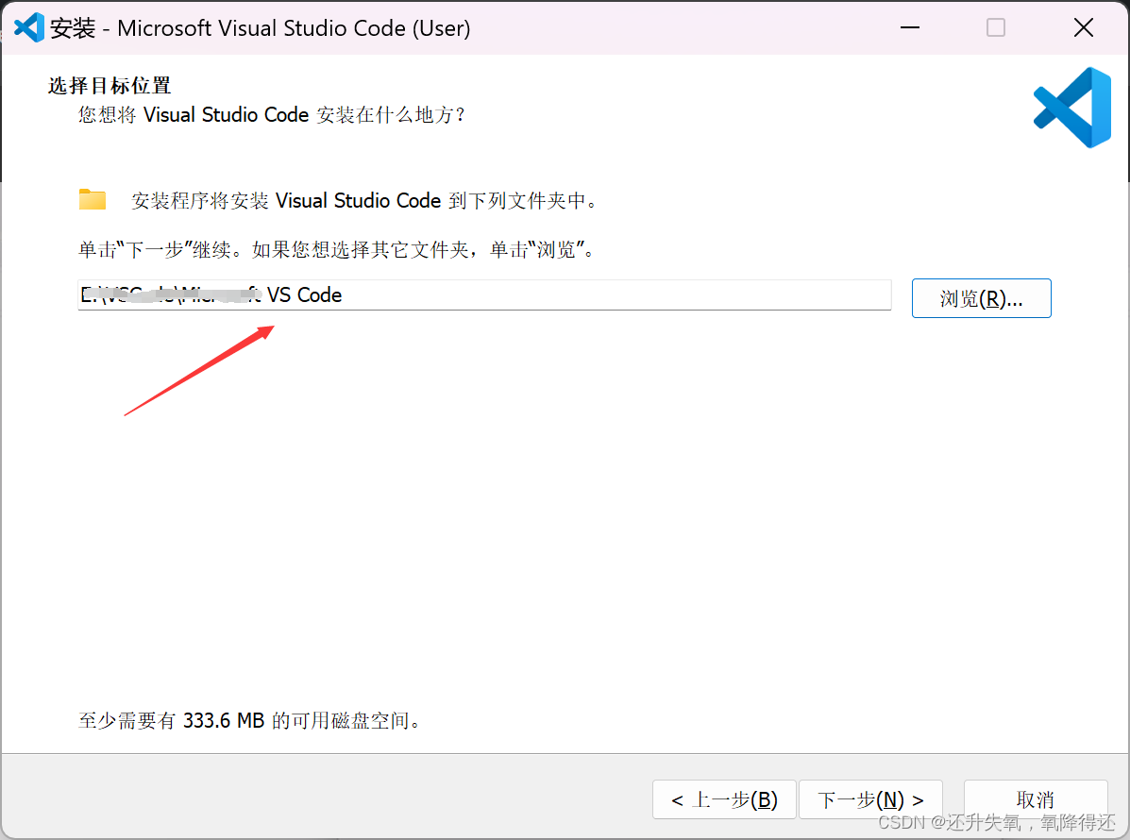Go back with the 上一步(B) button
Image resolution: width=1130 pixels, height=840 pixels.
[724, 798]
